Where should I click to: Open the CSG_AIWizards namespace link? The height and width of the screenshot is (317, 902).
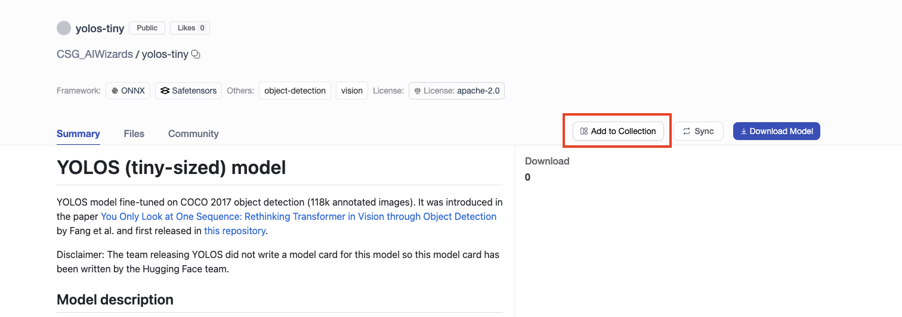point(95,54)
